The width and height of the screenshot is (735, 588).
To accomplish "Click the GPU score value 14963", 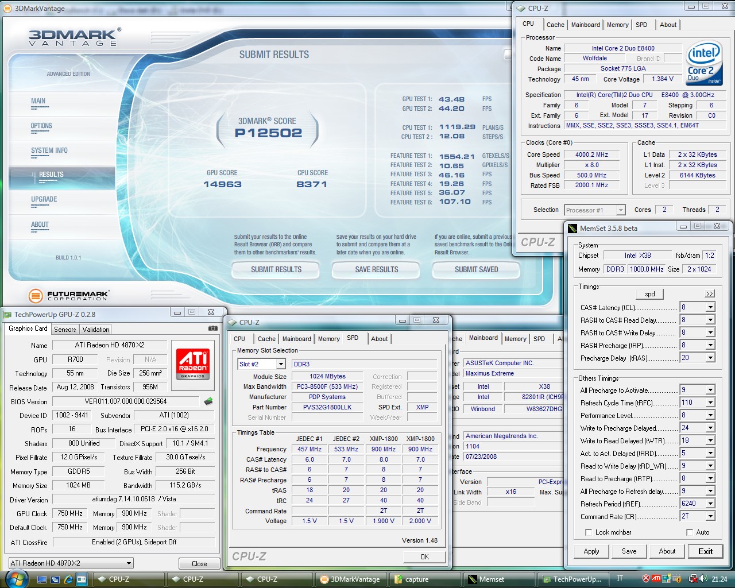I will point(222,184).
